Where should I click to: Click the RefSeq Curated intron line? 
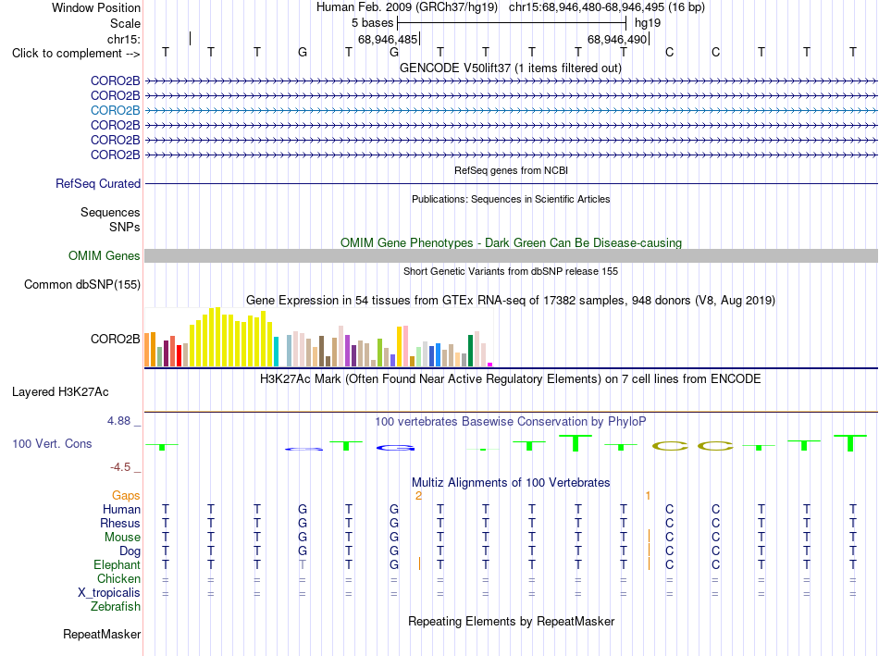coord(511,183)
